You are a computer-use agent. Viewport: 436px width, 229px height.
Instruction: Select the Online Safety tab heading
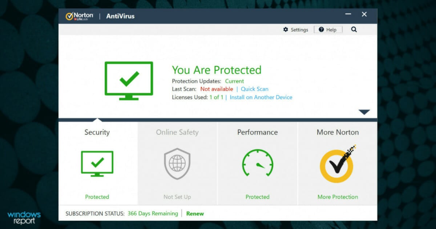177,132
